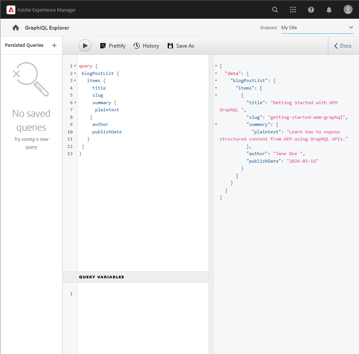Open the help question mark icon
359x354 pixels.
311,10
